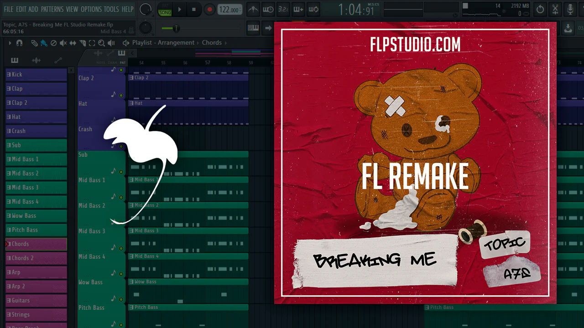584x328 pixels.
Task: Select the Guitars pattern in picker
Action: pos(36,301)
